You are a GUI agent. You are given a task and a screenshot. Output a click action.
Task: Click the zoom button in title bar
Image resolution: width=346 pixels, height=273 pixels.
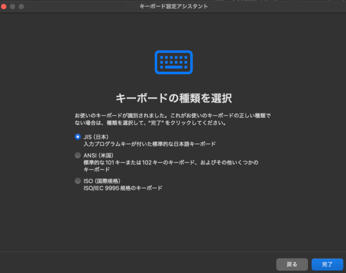21,6
